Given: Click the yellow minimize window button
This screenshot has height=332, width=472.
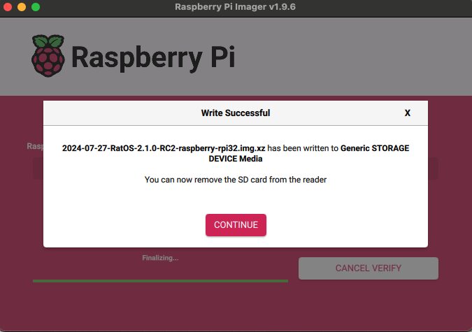Looking at the screenshot, I should pyautogui.click(x=22, y=7).
